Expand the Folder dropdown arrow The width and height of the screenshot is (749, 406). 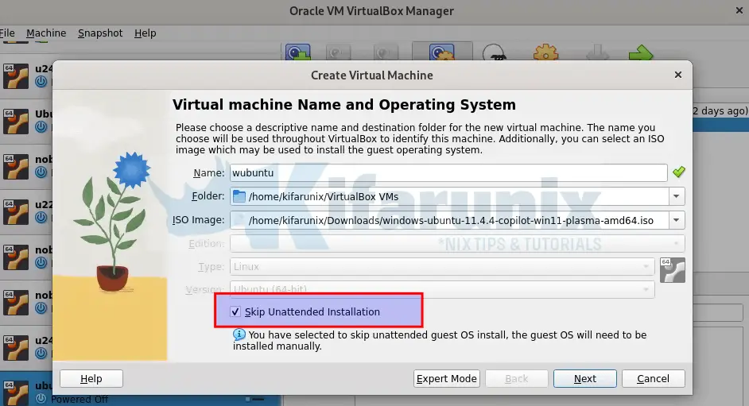[677, 196]
